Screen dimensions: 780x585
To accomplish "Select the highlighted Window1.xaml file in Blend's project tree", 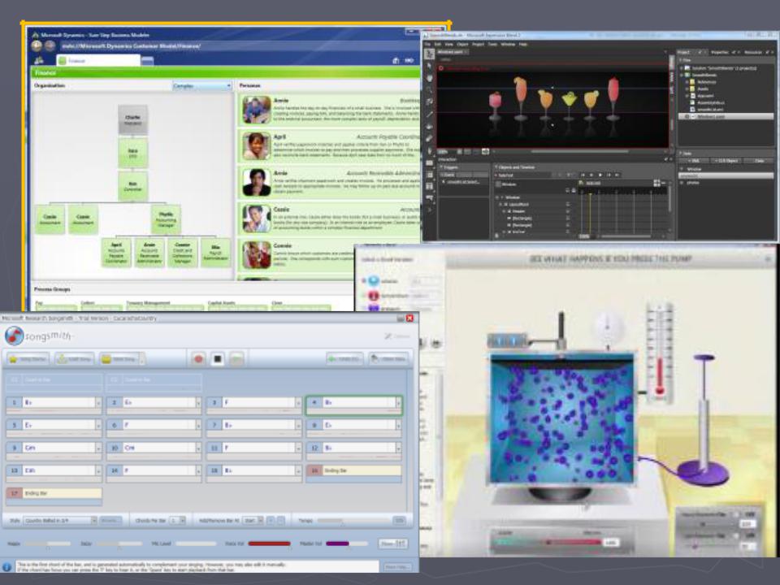I will coord(726,116).
